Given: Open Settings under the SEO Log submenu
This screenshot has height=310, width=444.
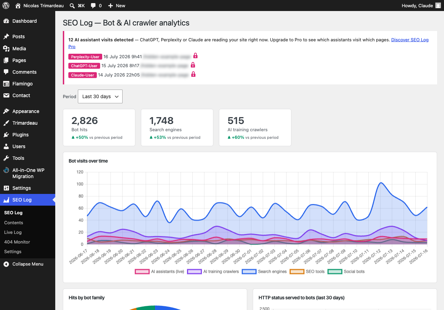Looking at the screenshot, I should [x=13, y=252].
